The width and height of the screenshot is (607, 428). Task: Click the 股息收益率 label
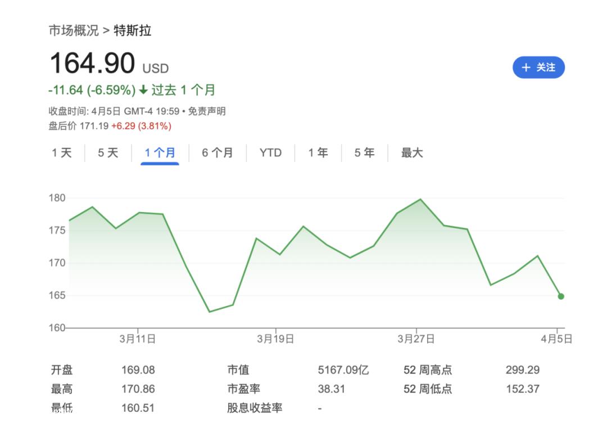[x=255, y=408]
